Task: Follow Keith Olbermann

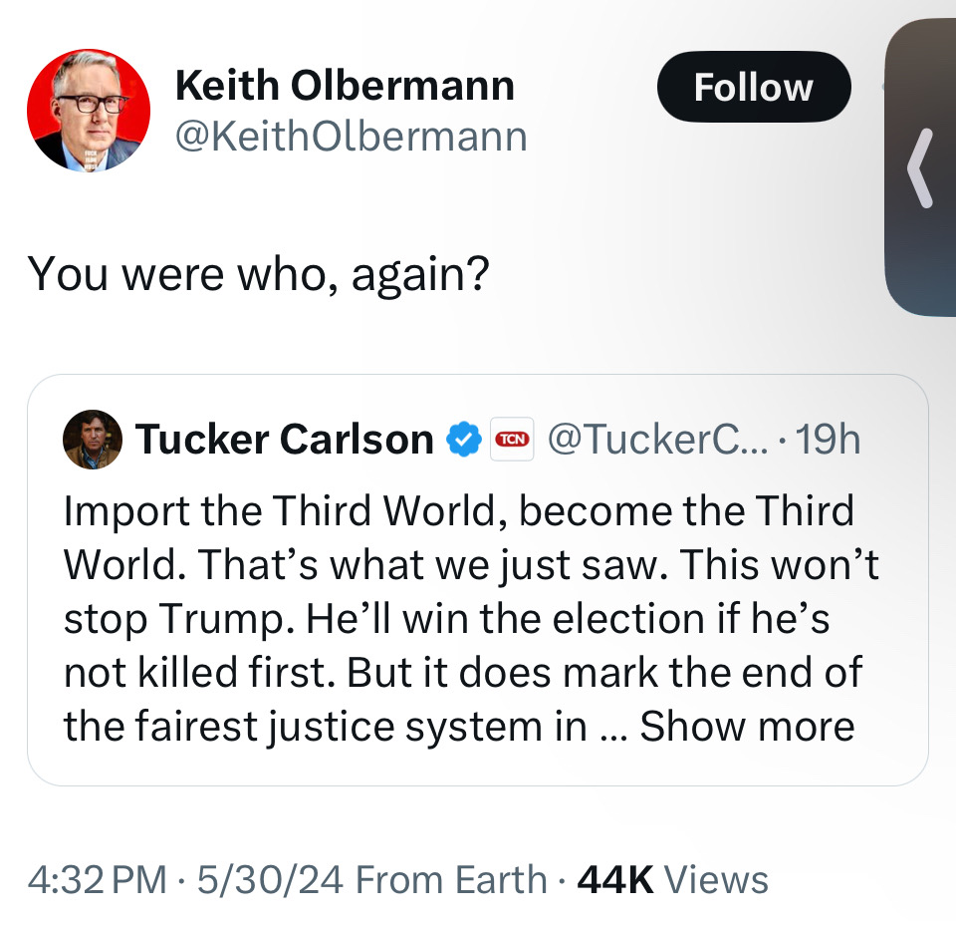Action: click(x=754, y=87)
